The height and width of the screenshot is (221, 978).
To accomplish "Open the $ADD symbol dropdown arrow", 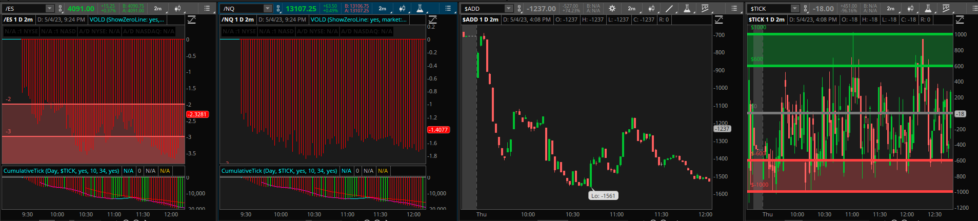I will pos(508,8).
